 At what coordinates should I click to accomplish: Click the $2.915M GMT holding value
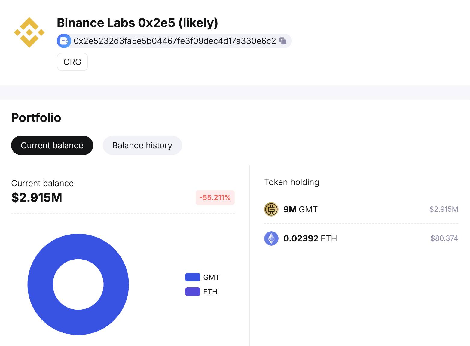tap(444, 209)
